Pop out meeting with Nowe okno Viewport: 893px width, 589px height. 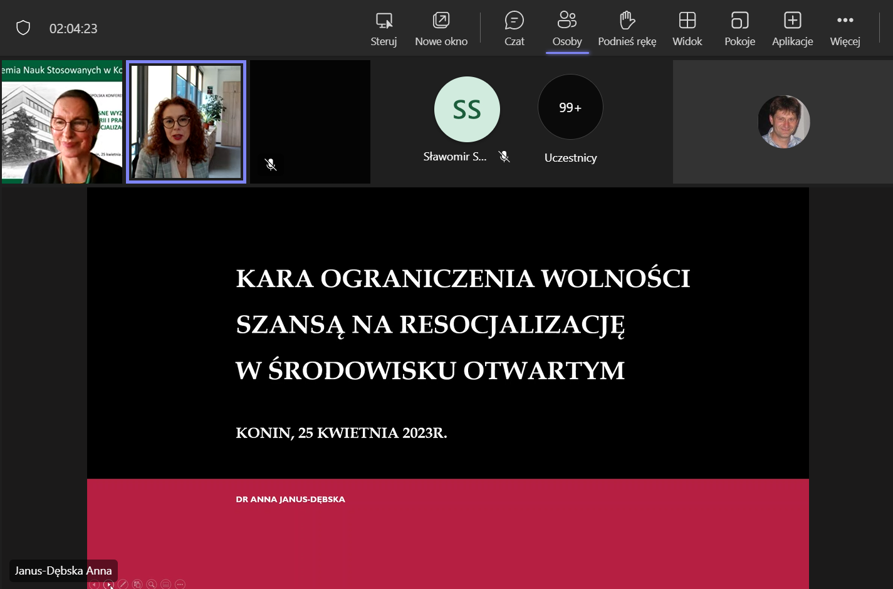coord(441,29)
